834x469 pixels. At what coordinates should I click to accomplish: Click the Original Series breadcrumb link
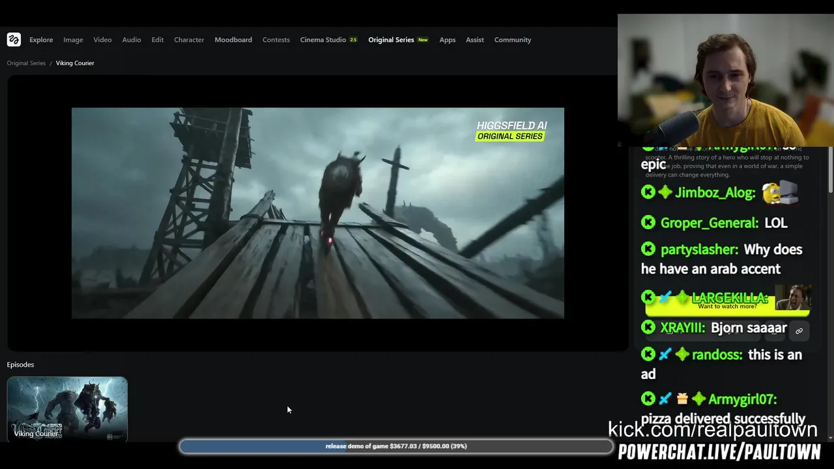(26, 63)
